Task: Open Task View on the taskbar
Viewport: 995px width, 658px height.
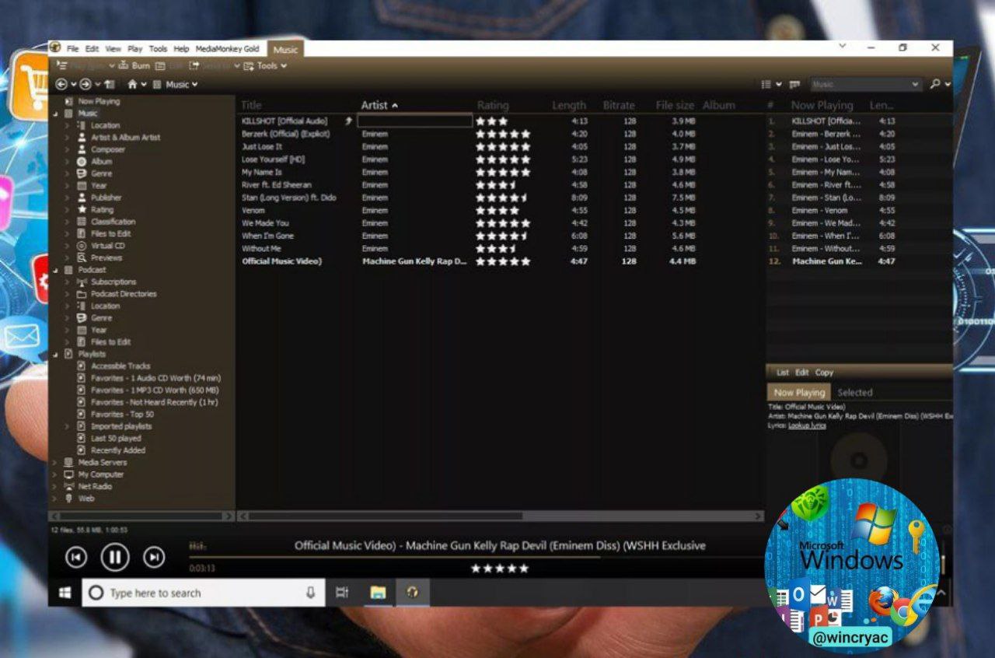Action: 342,593
